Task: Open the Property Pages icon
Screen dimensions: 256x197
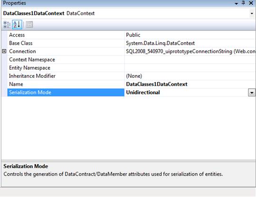Action: 29,25
